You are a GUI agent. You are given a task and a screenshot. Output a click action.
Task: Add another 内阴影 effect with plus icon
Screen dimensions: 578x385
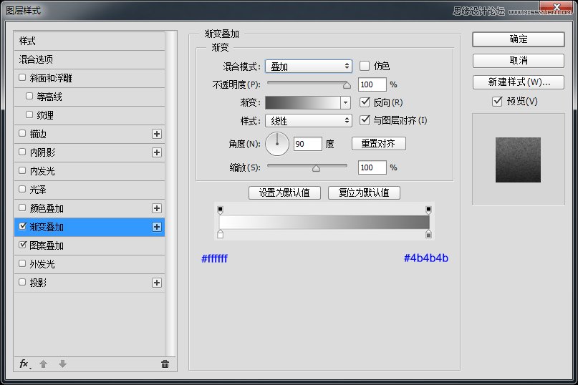[x=157, y=152]
